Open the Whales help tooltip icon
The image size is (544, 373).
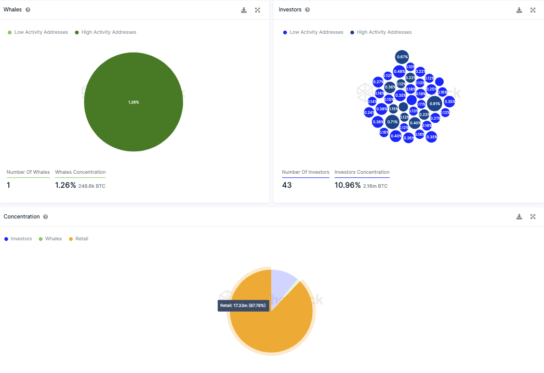[x=28, y=10]
